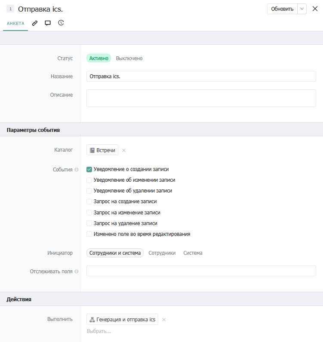Click the info icon next to События
The height and width of the screenshot is (342, 323).
click(77, 170)
